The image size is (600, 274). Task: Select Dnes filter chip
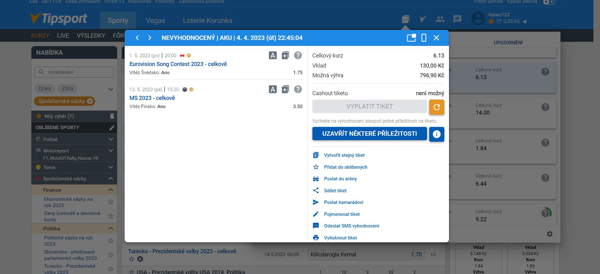click(45, 89)
